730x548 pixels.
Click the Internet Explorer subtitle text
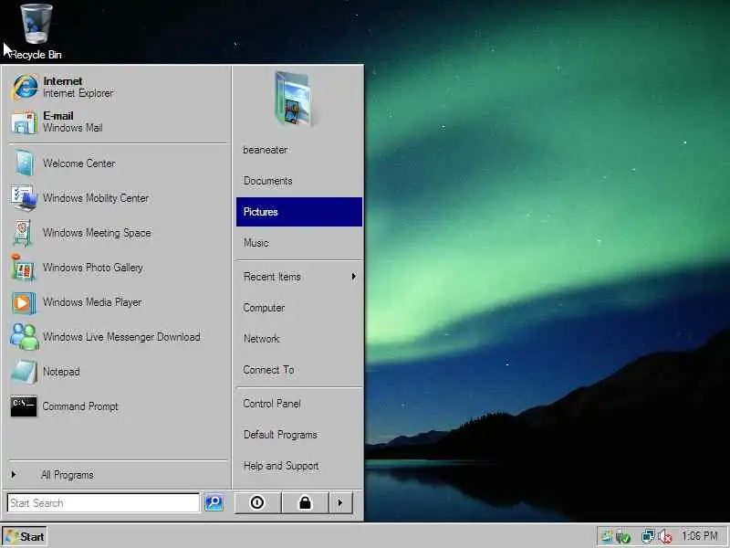(x=78, y=93)
